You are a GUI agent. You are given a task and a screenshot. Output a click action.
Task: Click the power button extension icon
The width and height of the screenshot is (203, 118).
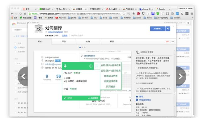[x=182, y=14]
